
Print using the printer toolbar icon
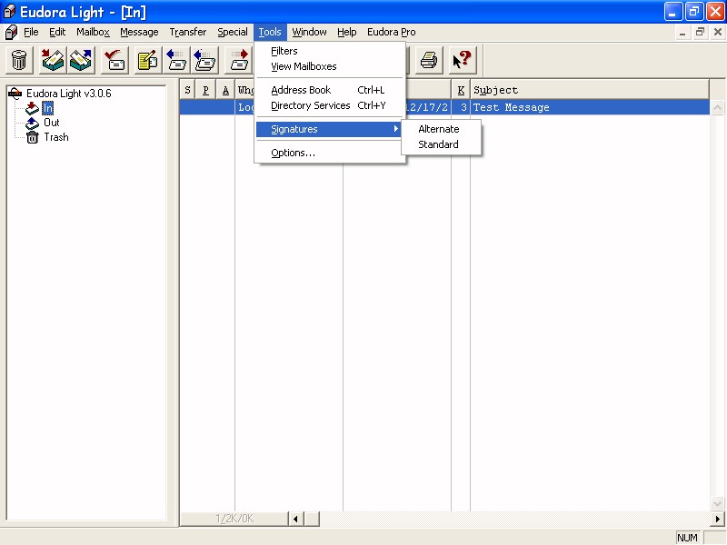coord(429,60)
